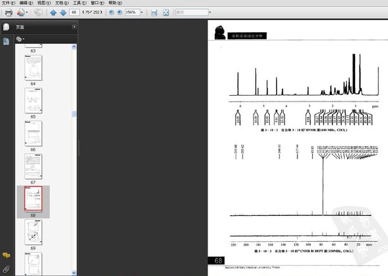The image size is (388, 276).
Task: Click thumbnail panel scroll up arrow
Action: pos(74,47)
